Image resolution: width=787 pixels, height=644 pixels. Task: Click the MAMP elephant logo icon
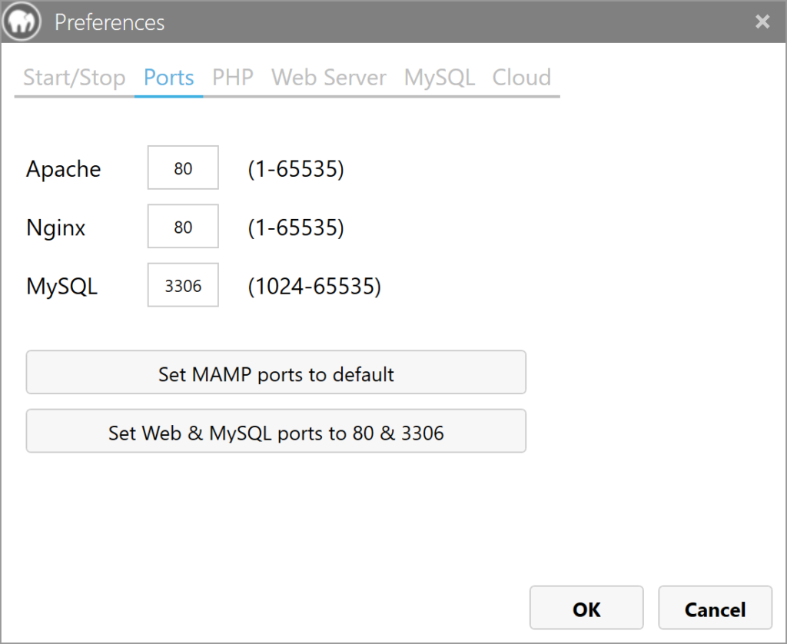(x=22, y=22)
